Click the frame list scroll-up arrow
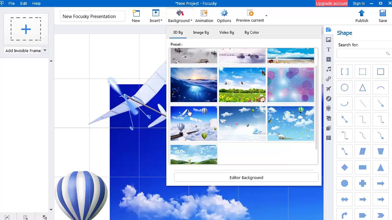The height and width of the screenshot is (220, 392). click(51, 61)
